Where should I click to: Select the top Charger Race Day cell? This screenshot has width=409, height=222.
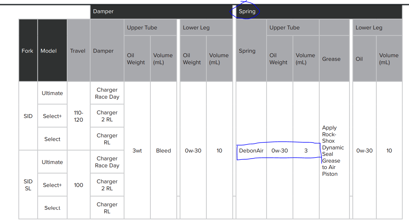tap(107, 93)
